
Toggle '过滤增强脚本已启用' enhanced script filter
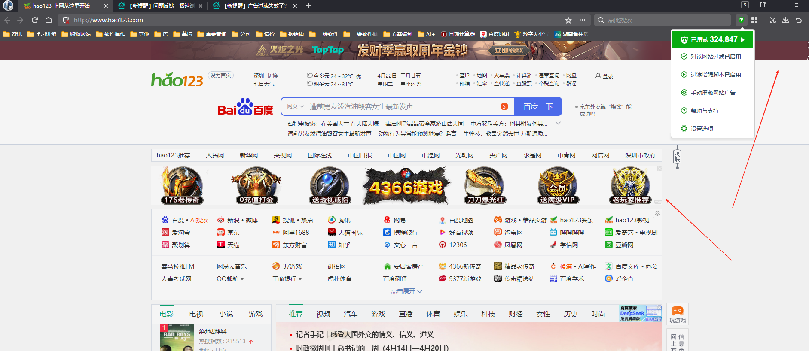tap(715, 75)
